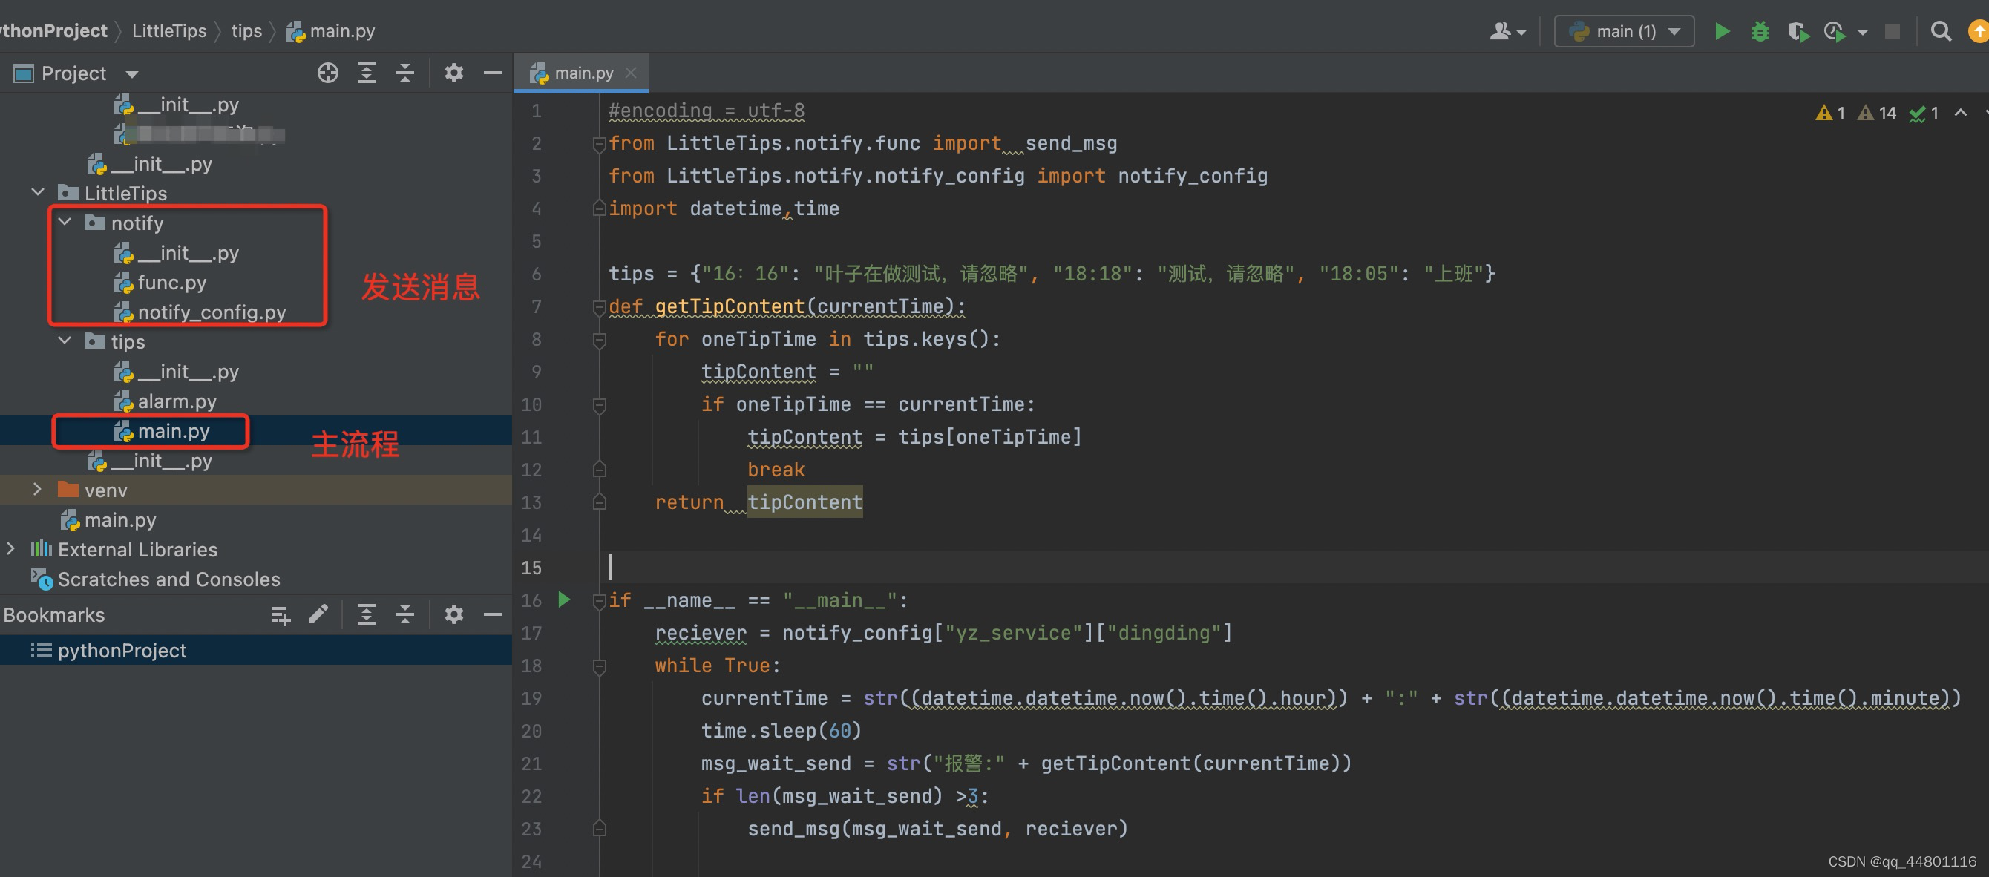Image resolution: width=1989 pixels, height=877 pixels.
Task: Close the main.py editor tab
Action: tap(631, 73)
